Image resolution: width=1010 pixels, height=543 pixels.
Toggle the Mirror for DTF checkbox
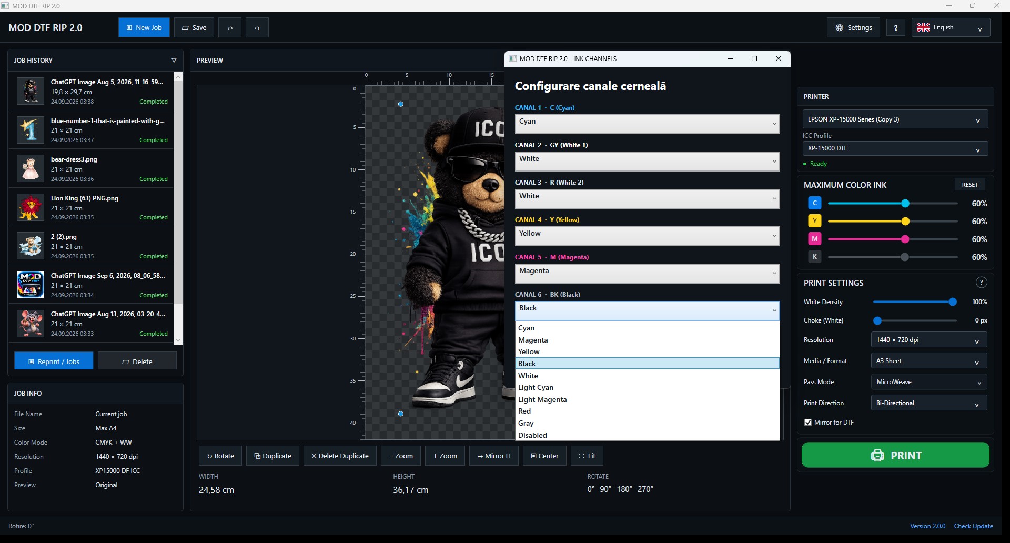coord(808,423)
